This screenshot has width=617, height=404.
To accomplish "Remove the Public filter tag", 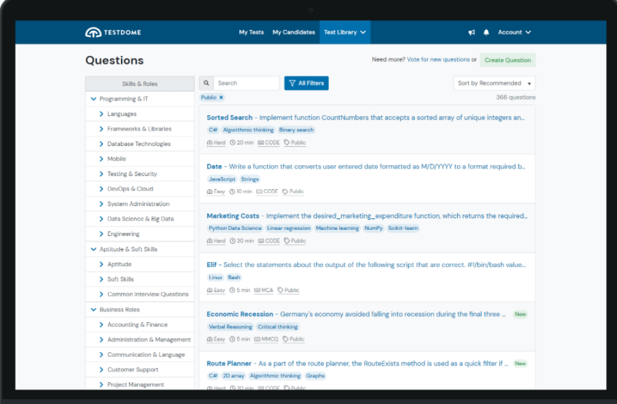I will pyautogui.click(x=221, y=98).
